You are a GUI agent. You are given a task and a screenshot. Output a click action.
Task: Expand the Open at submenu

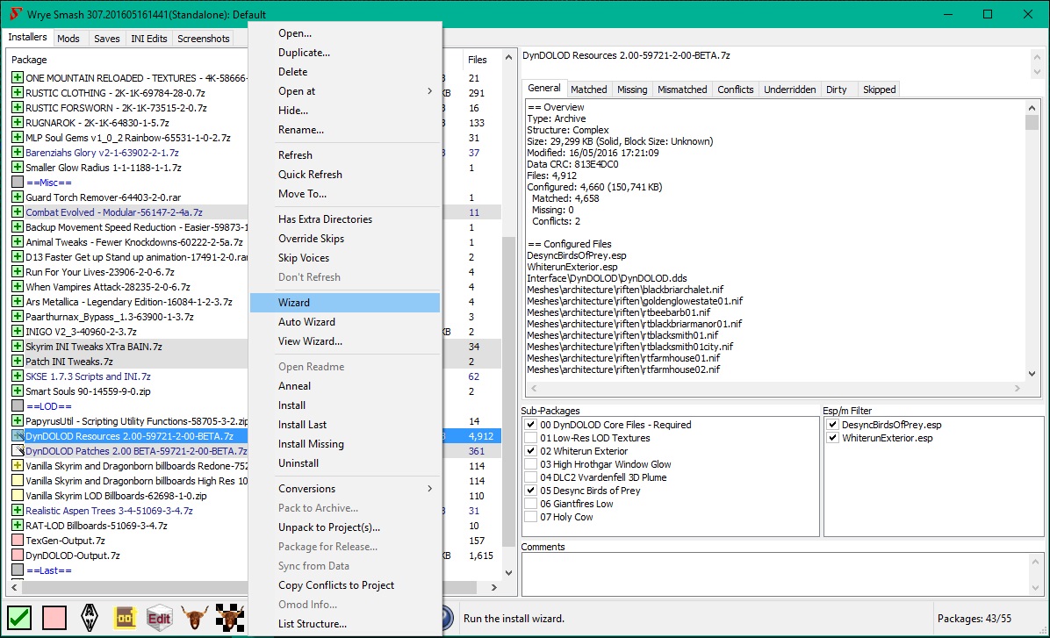click(345, 91)
